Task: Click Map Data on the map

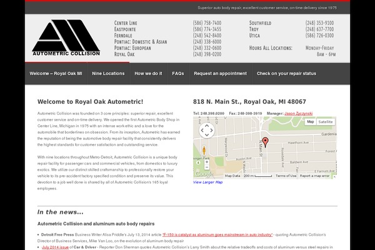Action: 232,176
